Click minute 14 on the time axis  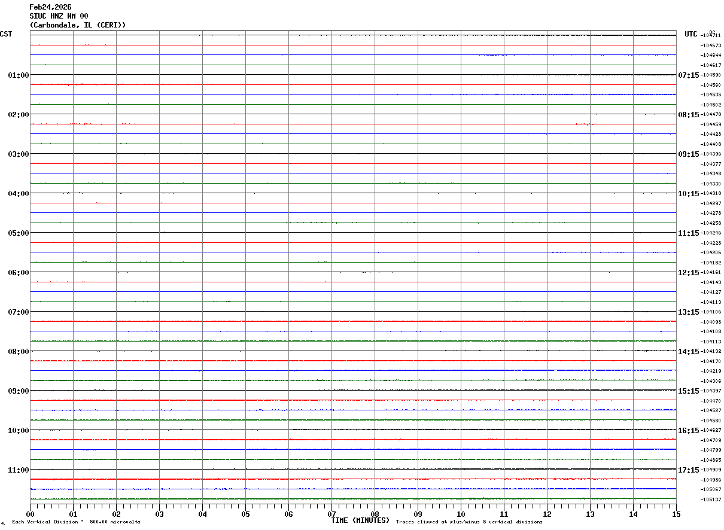pos(633,514)
